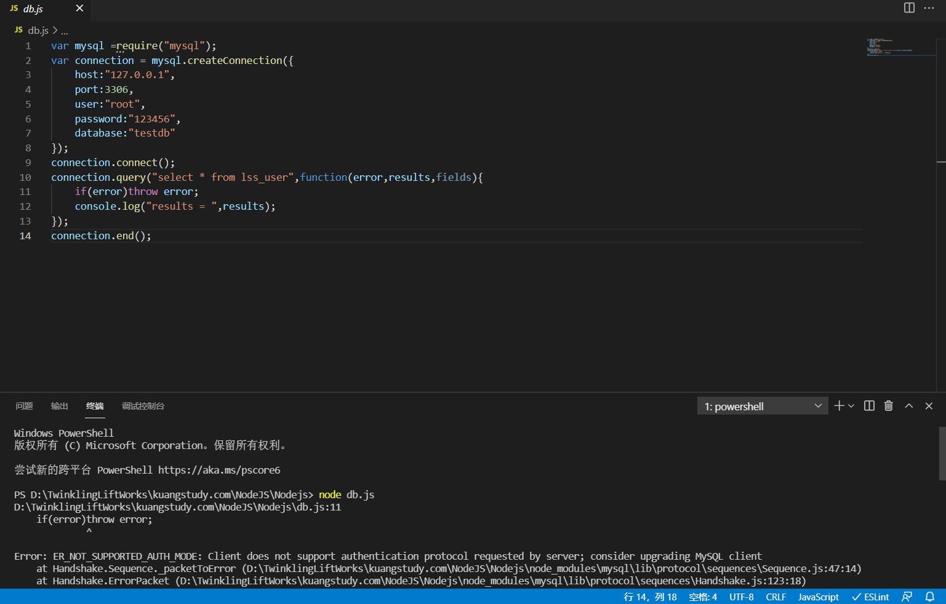Close the terminal panel
The width and height of the screenshot is (946, 604).
click(x=929, y=406)
